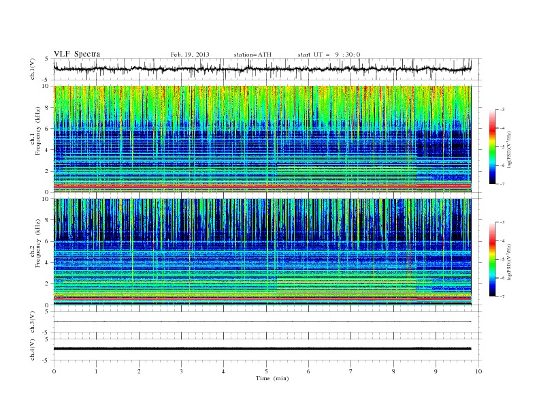Click the '-3' tick on ch.1 color bar
Image resolution: width=539 pixels, height=417 pixels.
pos(502,110)
